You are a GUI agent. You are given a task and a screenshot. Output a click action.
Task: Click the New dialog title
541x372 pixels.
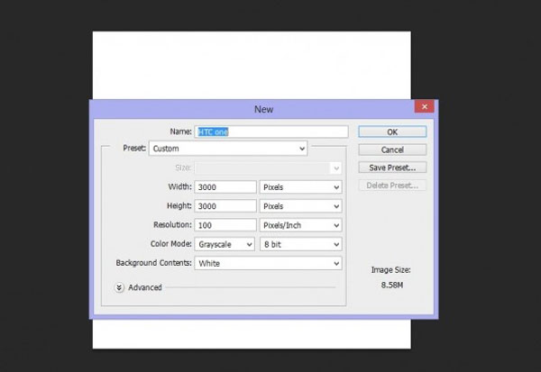click(263, 109)
